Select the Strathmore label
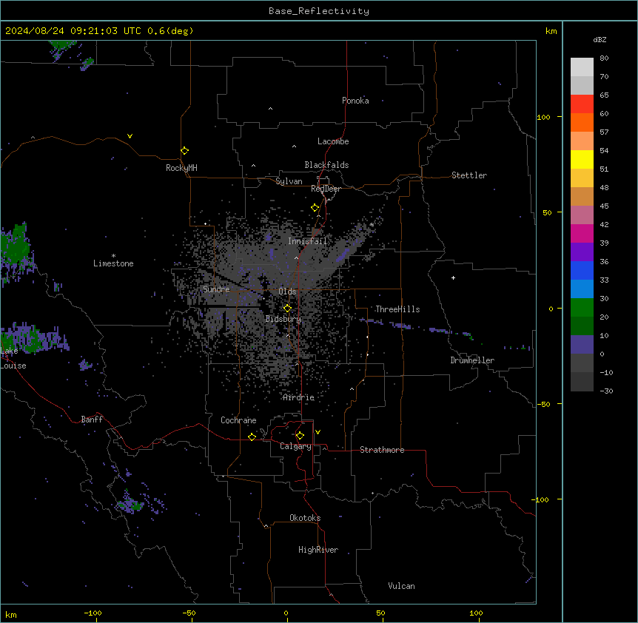Viewport: 638px width, 623px height. (382, 450)
